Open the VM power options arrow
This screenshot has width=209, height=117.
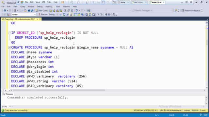(66, 2)
